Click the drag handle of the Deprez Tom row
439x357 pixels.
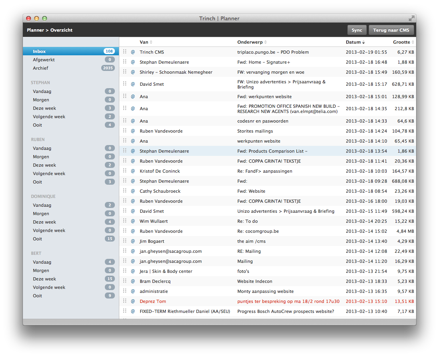pyautogui.click(x=125, y=301)
